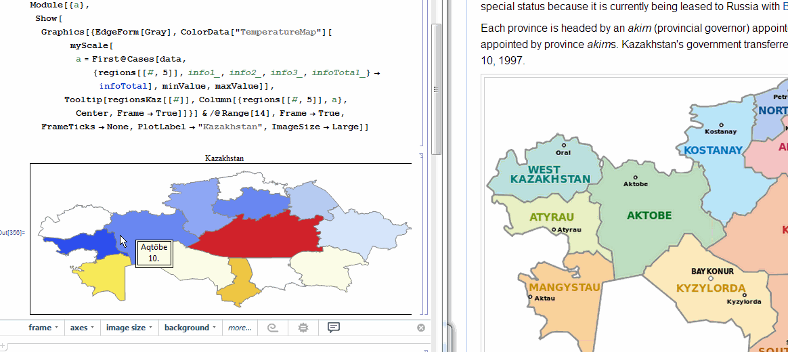The height and width of the screenshot is (352, 788).
Task: Click the plus cell insertion icon below suggestions bar
Action: coord(3,345)
